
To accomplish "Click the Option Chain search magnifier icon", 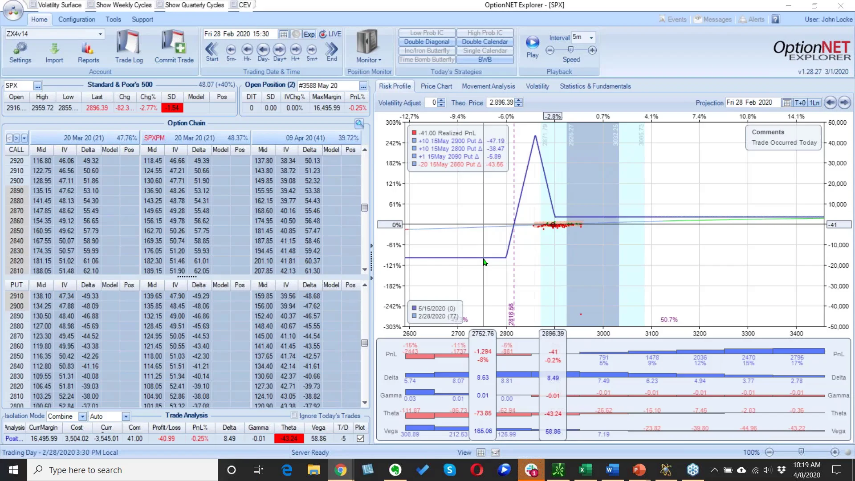I will (359, 123).
